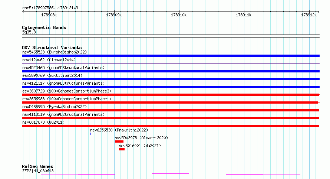Viewport: 330px width, 179px height.
Task: Click the nsv6256530 (Prakrithi2022) label
Action: coord(119,130)
